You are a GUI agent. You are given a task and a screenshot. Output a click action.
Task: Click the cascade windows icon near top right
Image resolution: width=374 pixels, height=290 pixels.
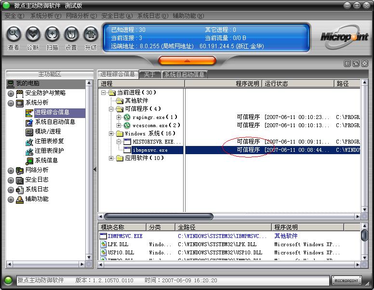(x=356, y=64)
